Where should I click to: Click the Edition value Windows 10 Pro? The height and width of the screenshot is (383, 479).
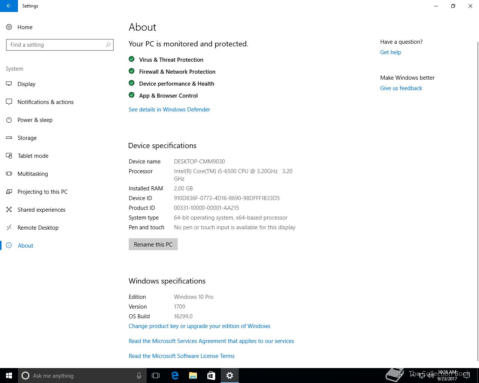[x=193, y=297]
